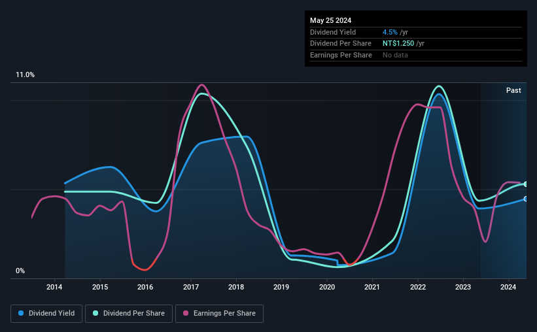Click the 0% y-axis label
537x332 pixels.
coord(20,271)
